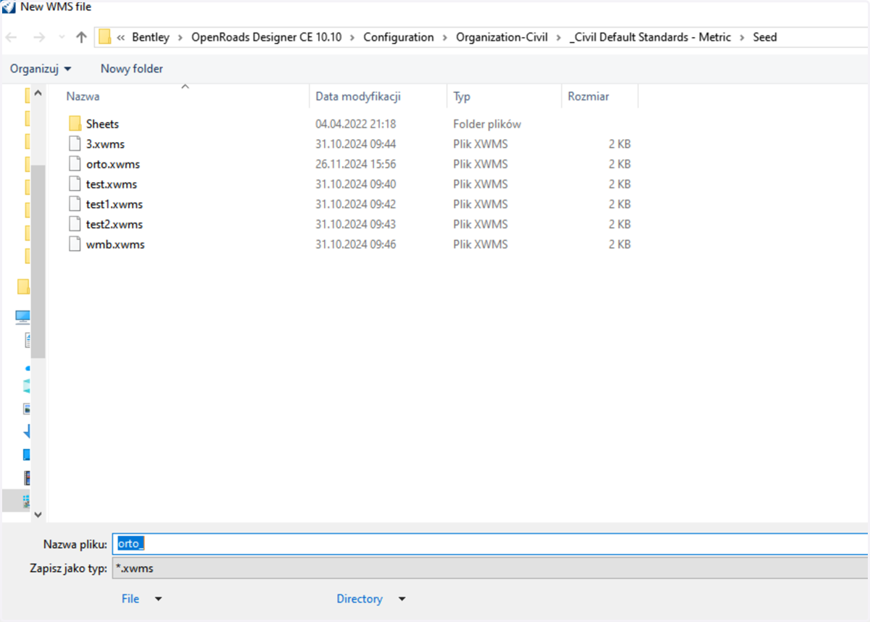Image resolution: width=870 pixels, height=622 pixels.
Task: Select the Sheets folder name
Action: click(102, 124)
